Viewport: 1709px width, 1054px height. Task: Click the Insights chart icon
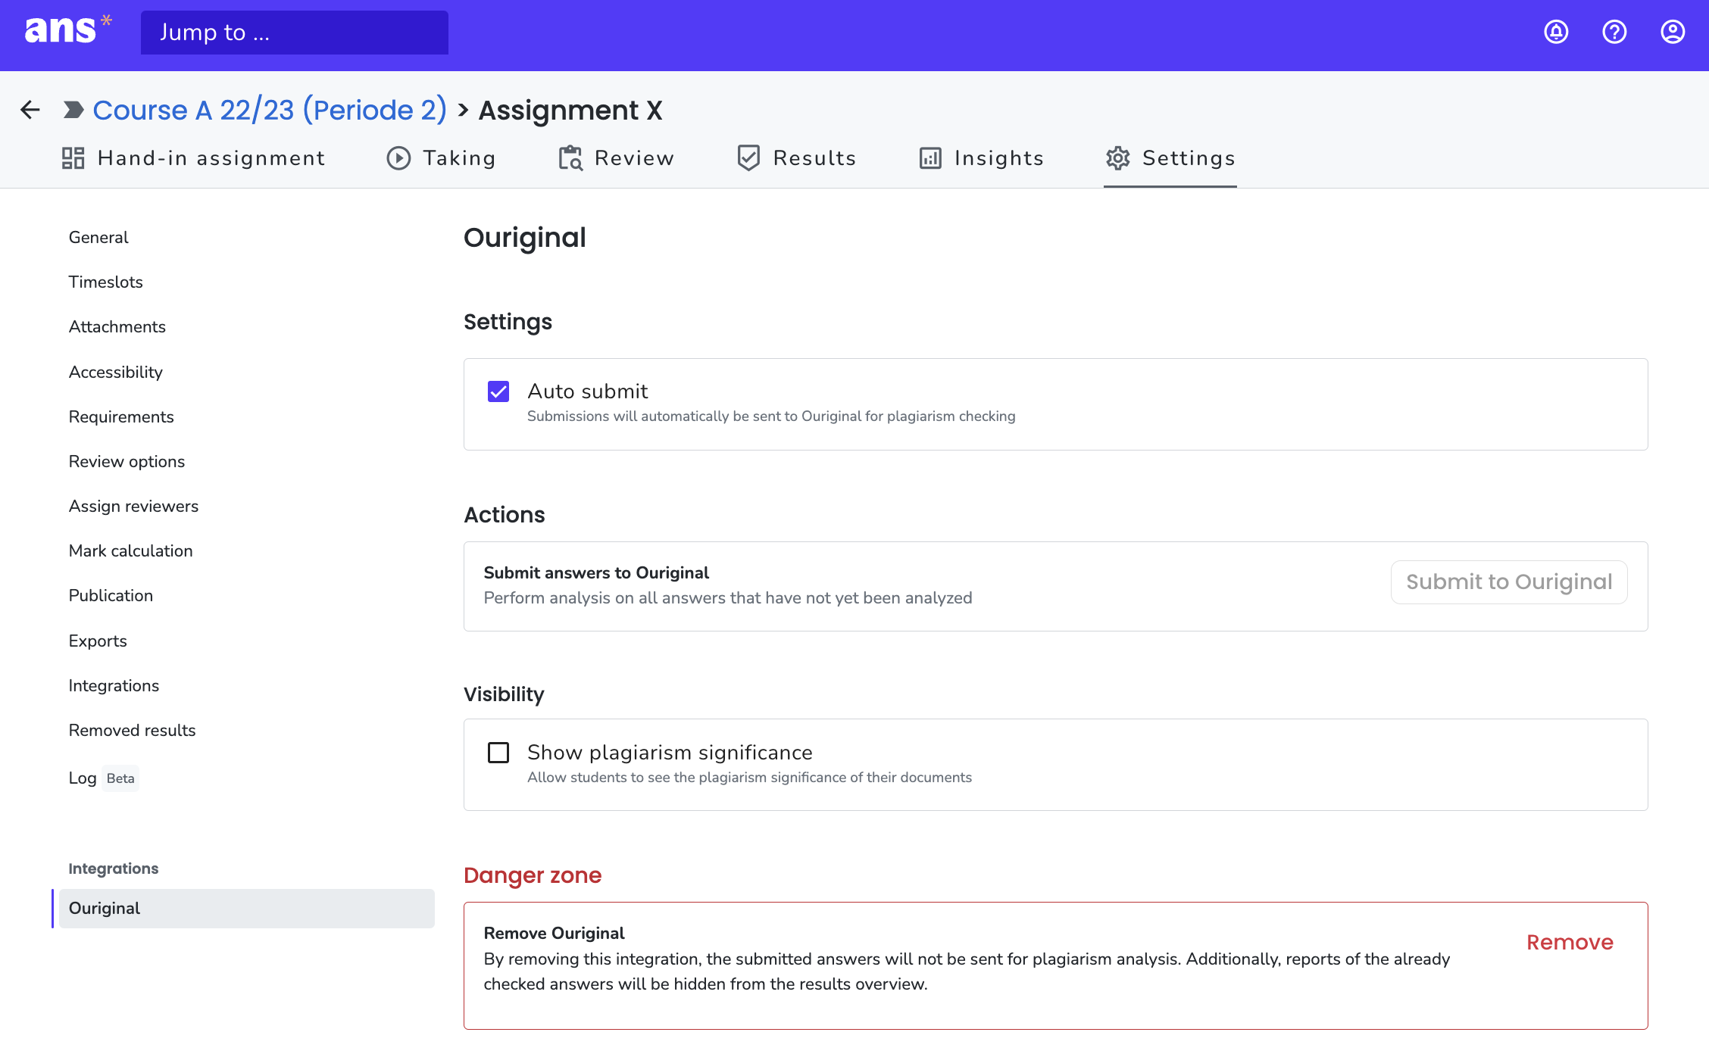930,157
